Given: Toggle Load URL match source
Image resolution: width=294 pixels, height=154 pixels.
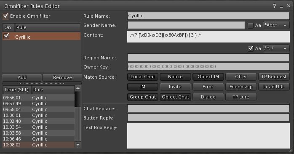Looking at the screenshot, I should pyautogui.click(x=274, y=87).
